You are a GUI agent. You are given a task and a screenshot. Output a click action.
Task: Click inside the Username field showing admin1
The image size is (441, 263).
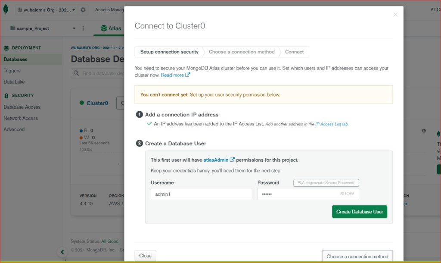point(201,194)
